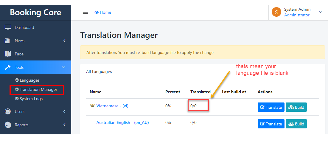Click the Reports pie chart icon
The image size is (328, 143).
8,125
